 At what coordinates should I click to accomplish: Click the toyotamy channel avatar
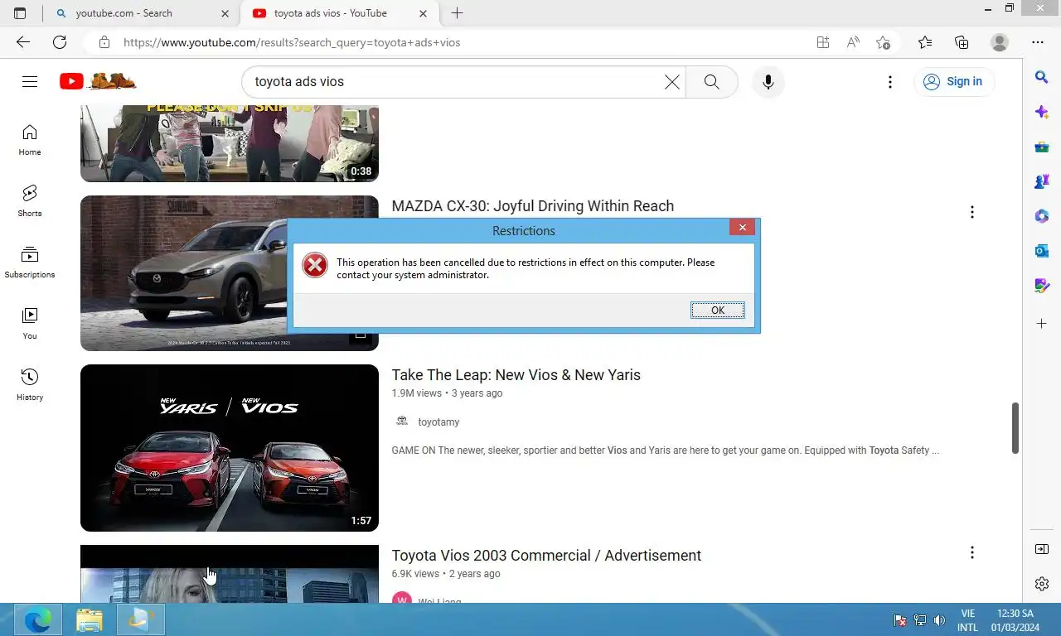402,422
